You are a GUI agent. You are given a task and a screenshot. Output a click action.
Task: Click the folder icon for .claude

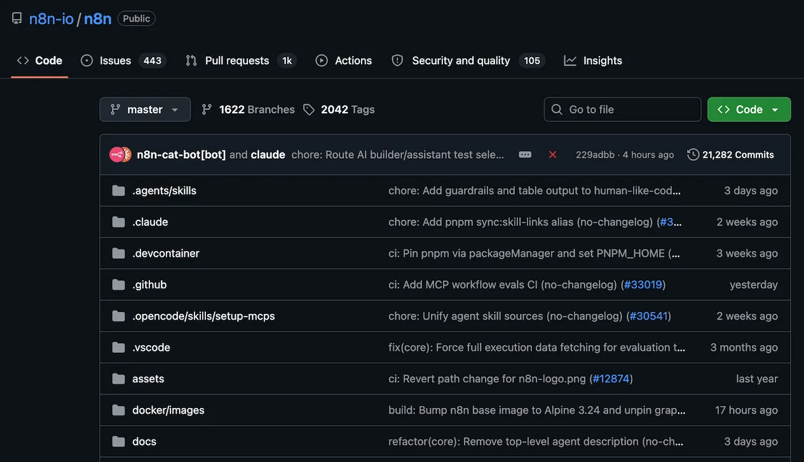118,222
